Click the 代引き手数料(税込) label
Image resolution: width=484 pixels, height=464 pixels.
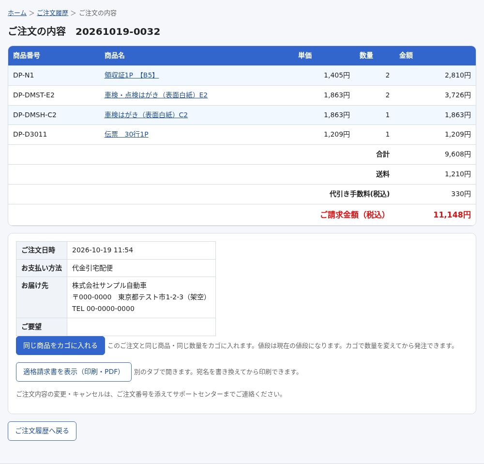[360, 194]
